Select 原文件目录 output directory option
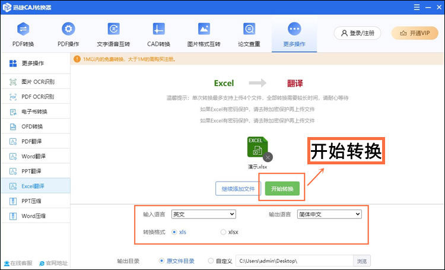 coord(161,261)
